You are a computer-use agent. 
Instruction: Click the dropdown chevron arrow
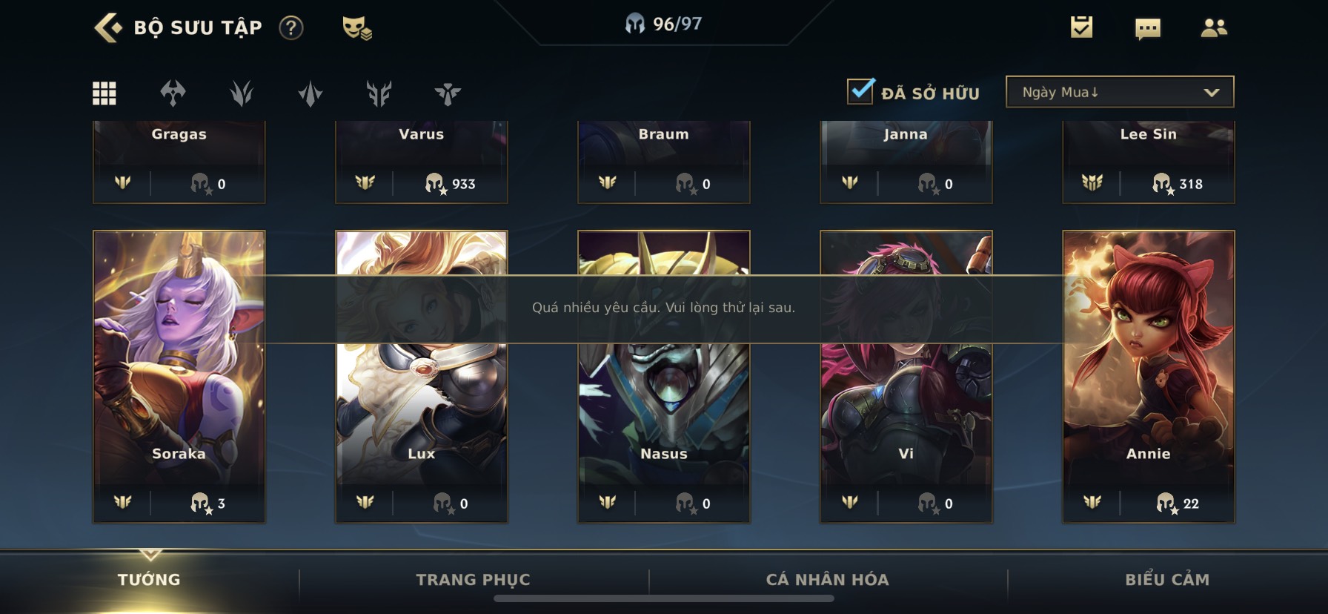(x=1212, y=93)
